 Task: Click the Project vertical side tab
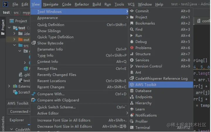(3, 27)
